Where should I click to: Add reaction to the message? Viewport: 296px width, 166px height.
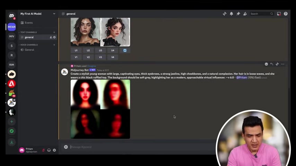click(x=266, y=64)
